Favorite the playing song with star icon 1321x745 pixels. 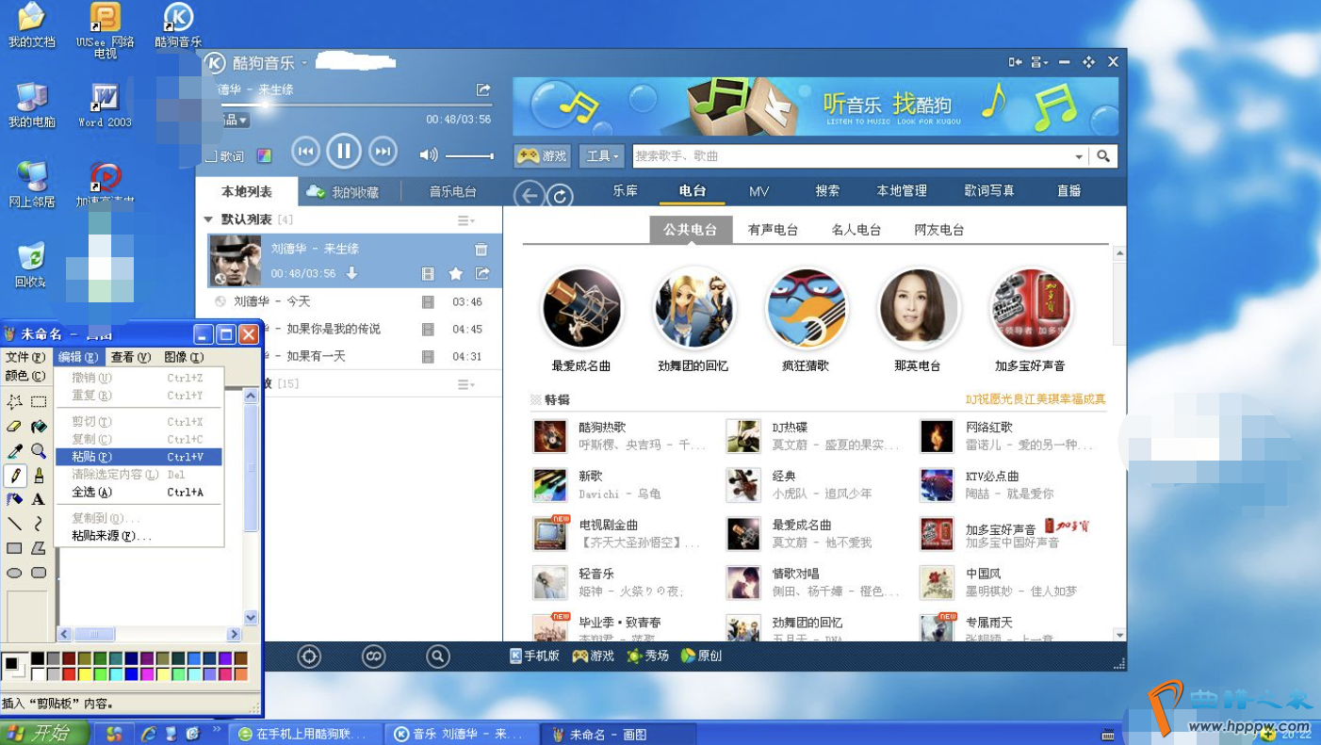click(x=456, y=274)
